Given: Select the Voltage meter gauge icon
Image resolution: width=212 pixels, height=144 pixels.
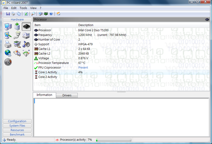Looking at the screenshot, I should 26,53.
